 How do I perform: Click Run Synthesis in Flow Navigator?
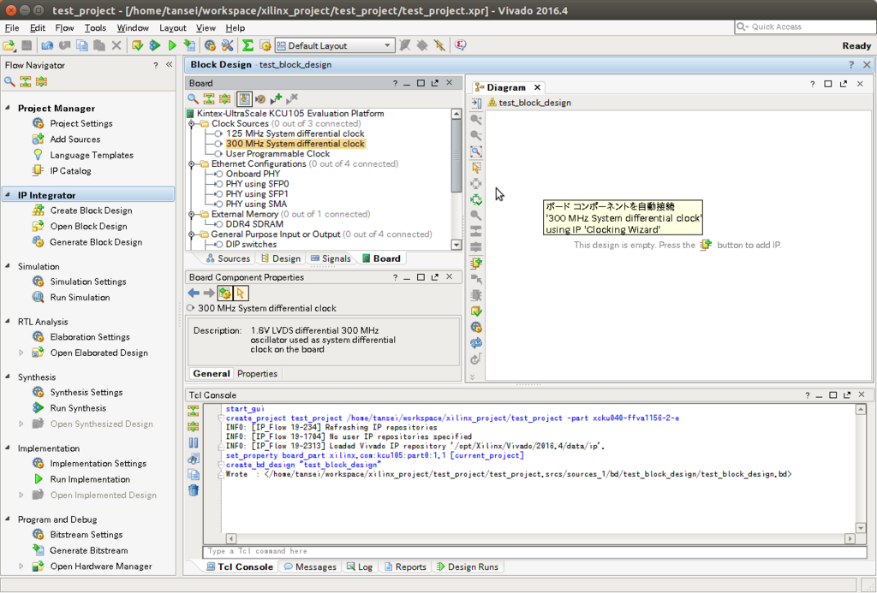(x=78, y=408)
